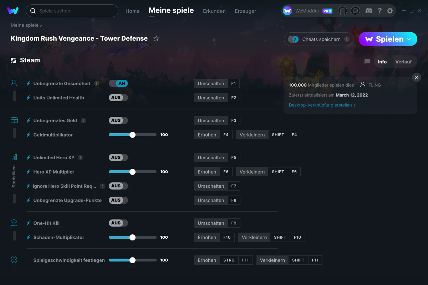Click Desktop-Verknüpfung erstellen link
428x285 pixels.
(322, 105)
